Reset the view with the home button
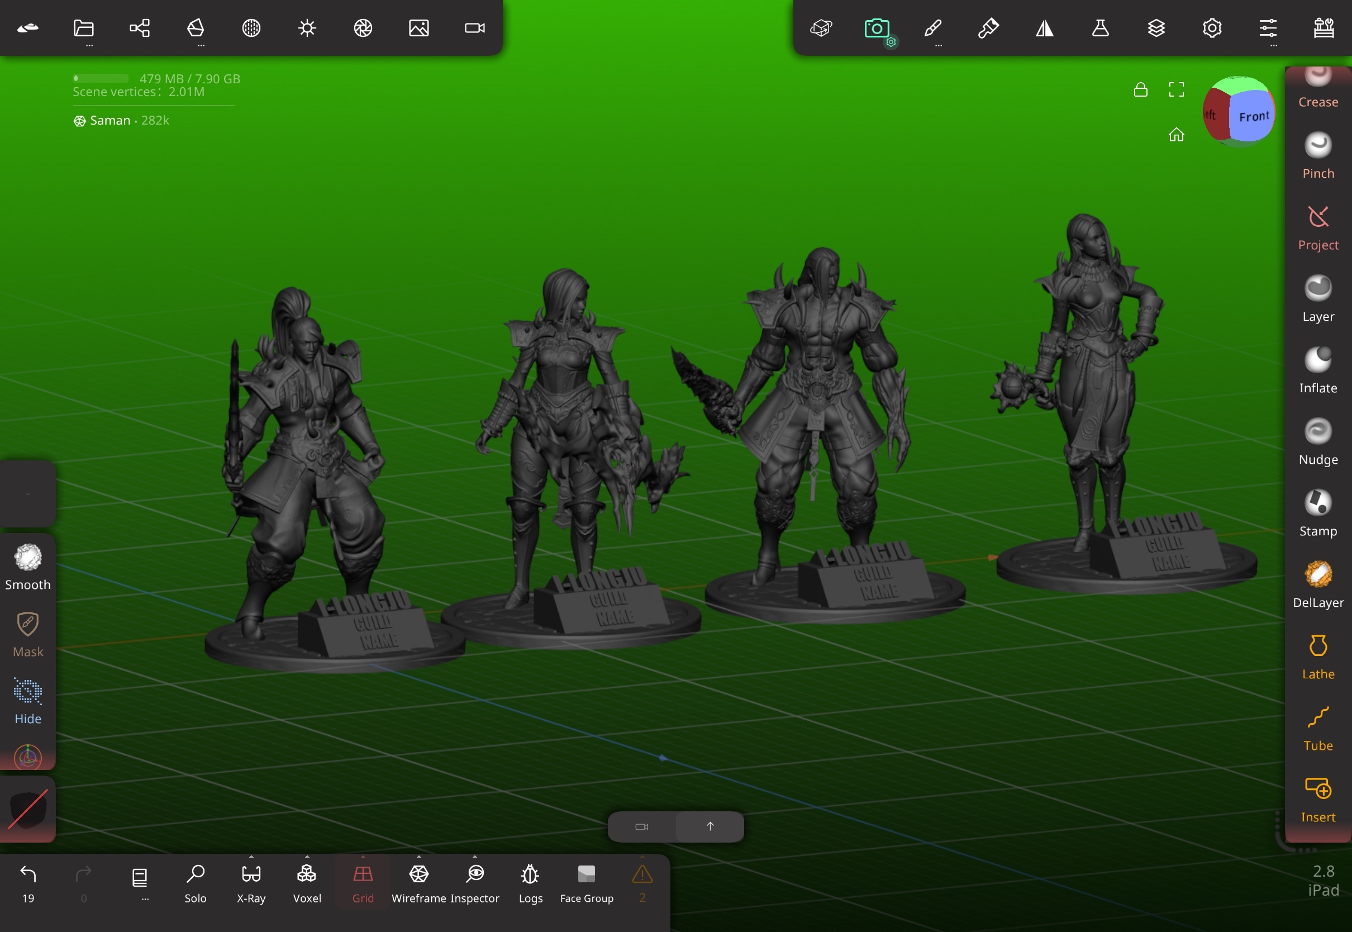Image resolution: width=1352 pixels, height=932 pixels. (1176, 135)
